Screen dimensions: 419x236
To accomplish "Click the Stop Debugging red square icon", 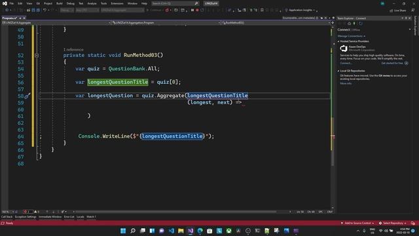I will coord(197,10).
